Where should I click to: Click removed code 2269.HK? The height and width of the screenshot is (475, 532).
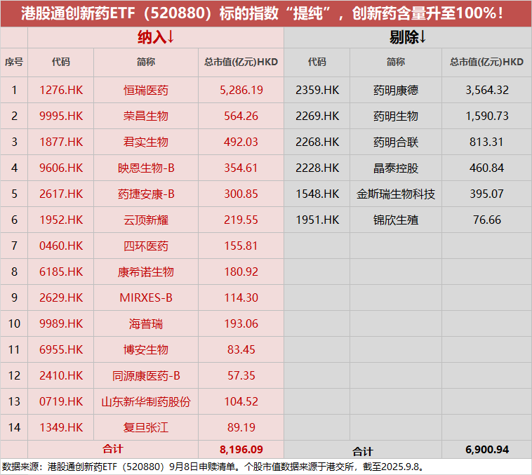coord(317,116)
